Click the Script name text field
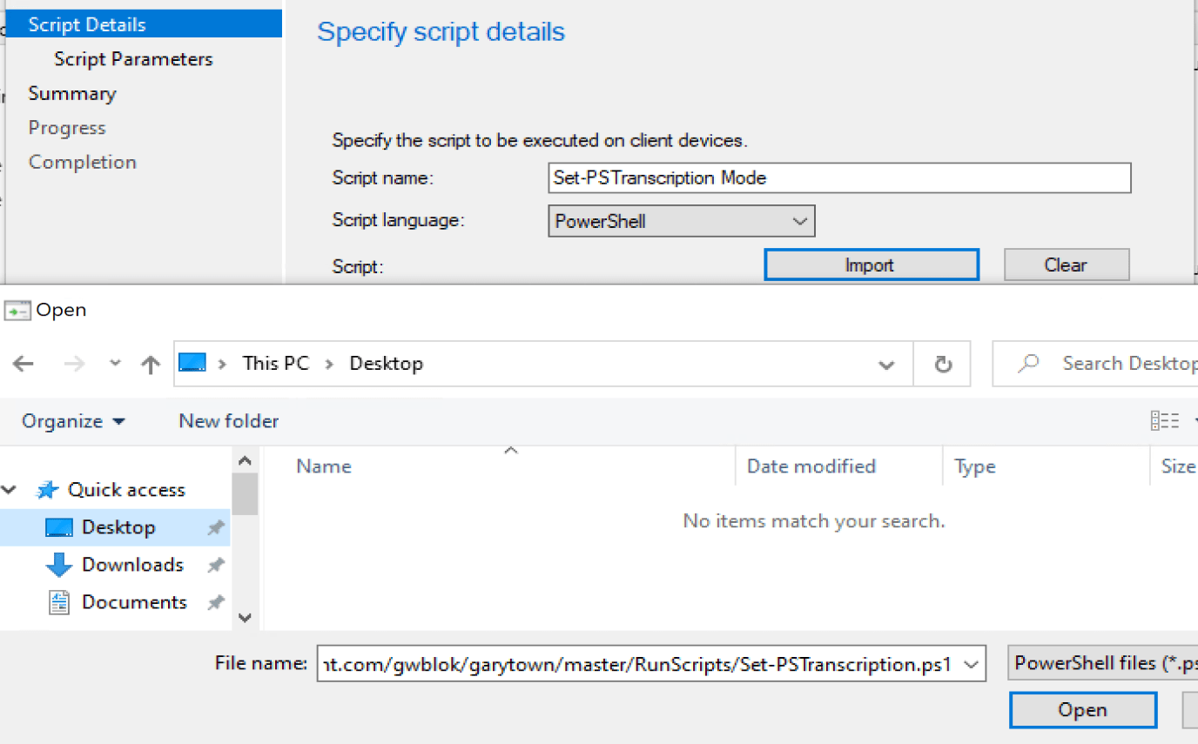The height and width of the screenshot is (744, 1198). 839,178
